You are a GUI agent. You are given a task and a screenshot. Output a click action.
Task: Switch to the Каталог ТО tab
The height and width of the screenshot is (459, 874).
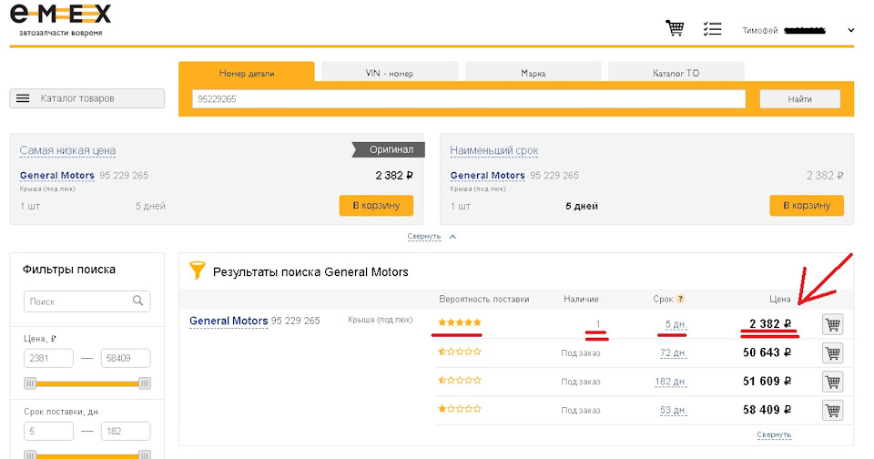[676, 73]
